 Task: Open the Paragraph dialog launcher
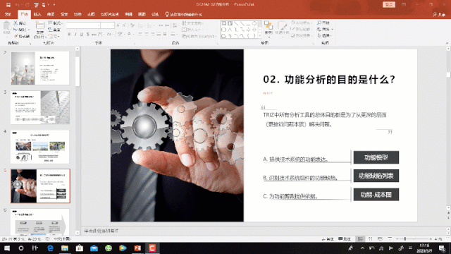217,43
